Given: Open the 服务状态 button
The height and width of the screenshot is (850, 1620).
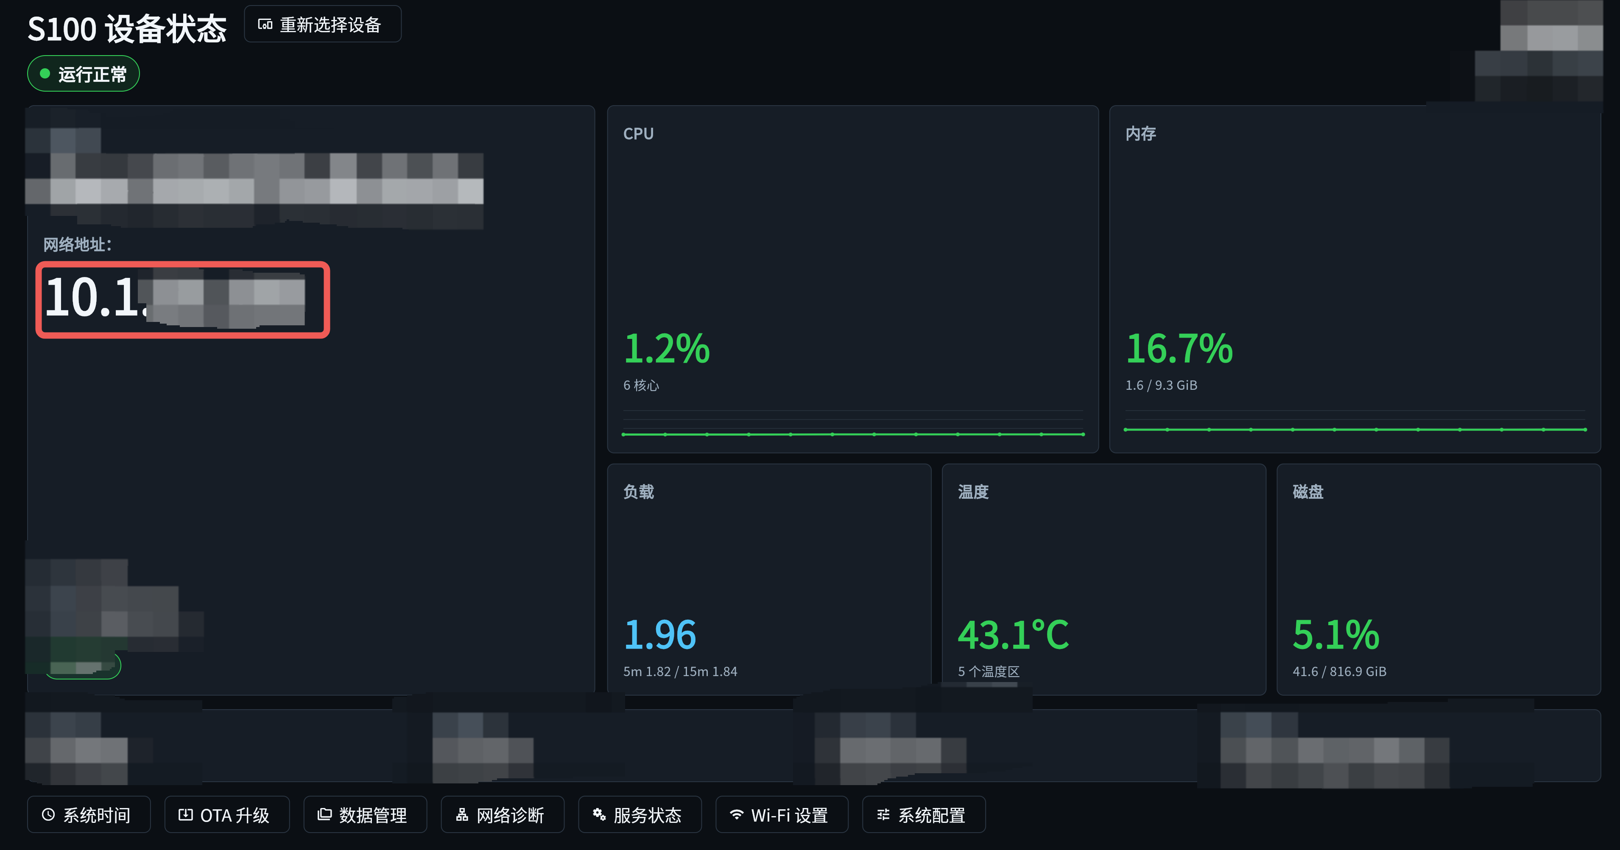Looking at the screenshot, I should tap(640, 815).
